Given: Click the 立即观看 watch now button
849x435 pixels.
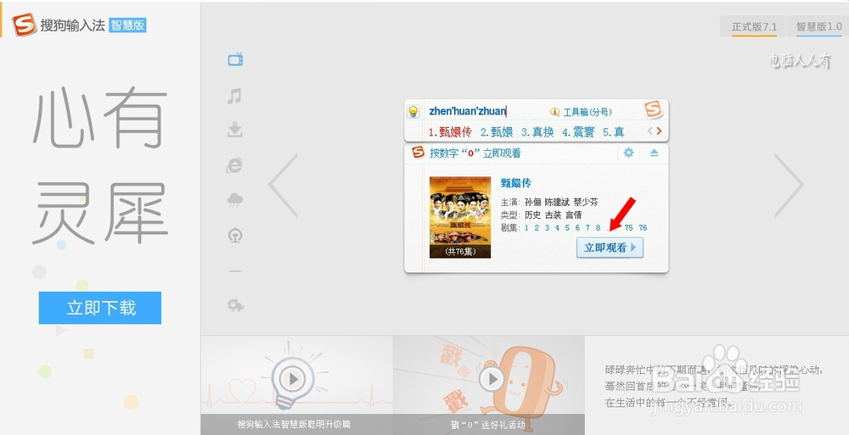Looking at the screenshot, I should 610,248.
